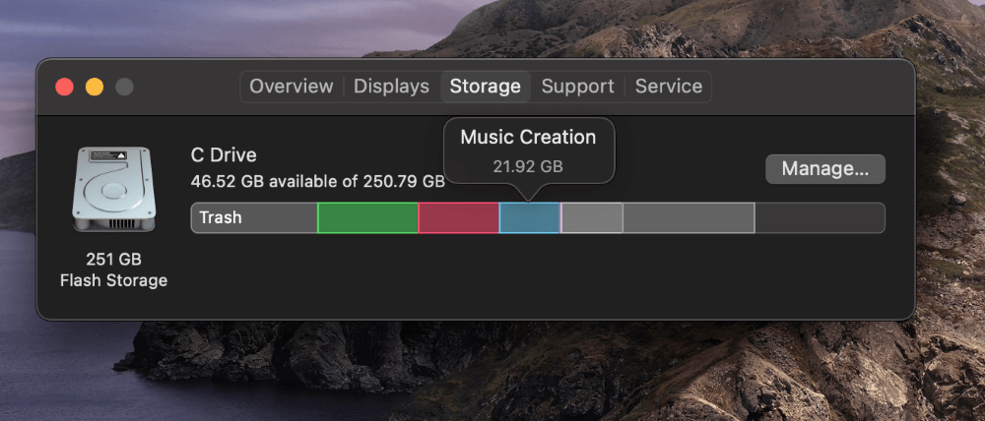Click the 251 GB Flash Storage label

coord(113,271)
